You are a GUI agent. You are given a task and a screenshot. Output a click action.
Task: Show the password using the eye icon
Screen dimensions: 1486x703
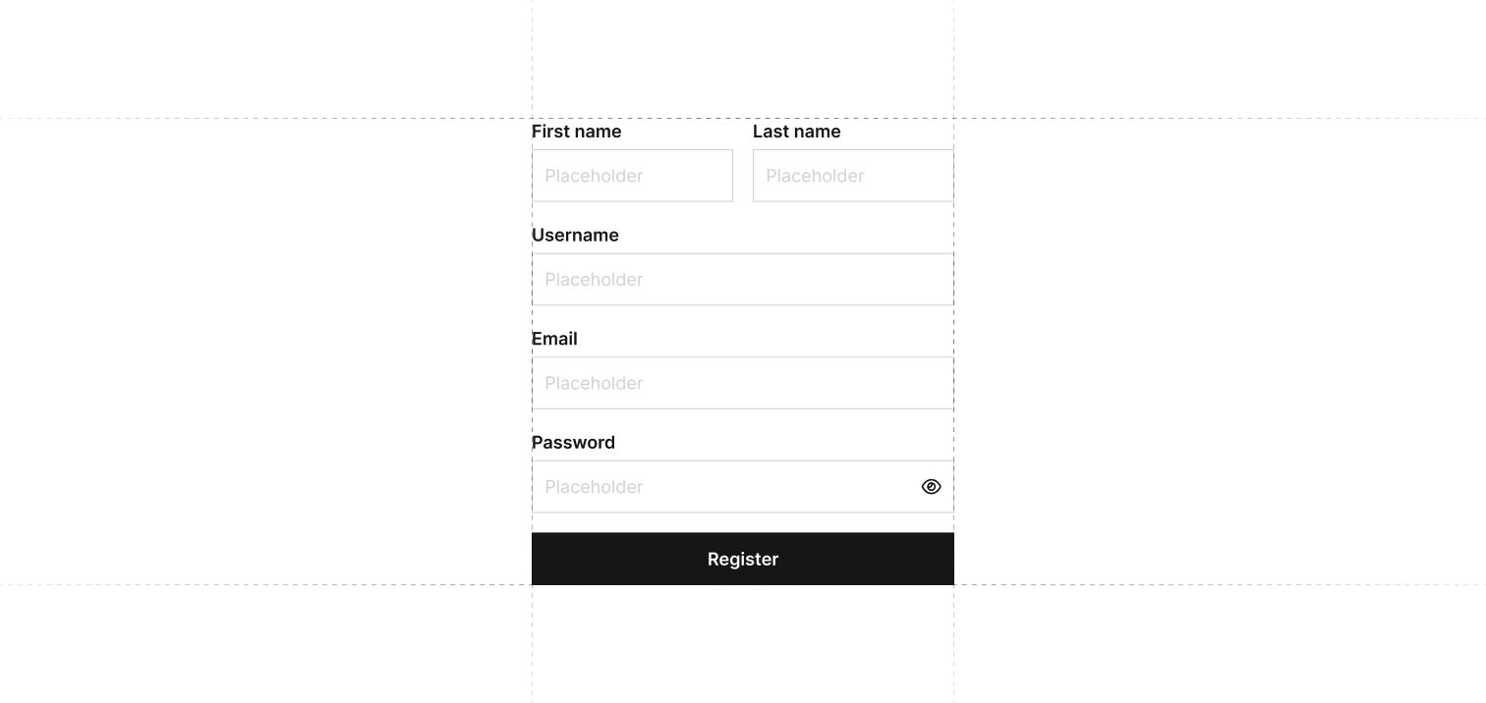click(931, 487)
